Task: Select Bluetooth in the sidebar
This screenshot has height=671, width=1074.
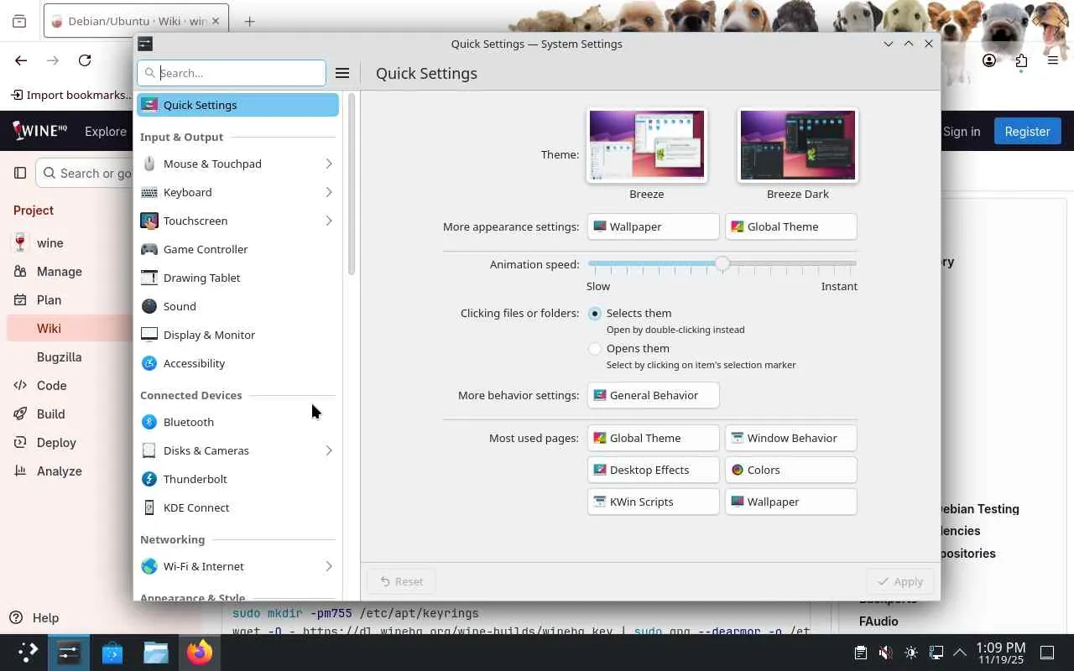Action: coord(238,422)
